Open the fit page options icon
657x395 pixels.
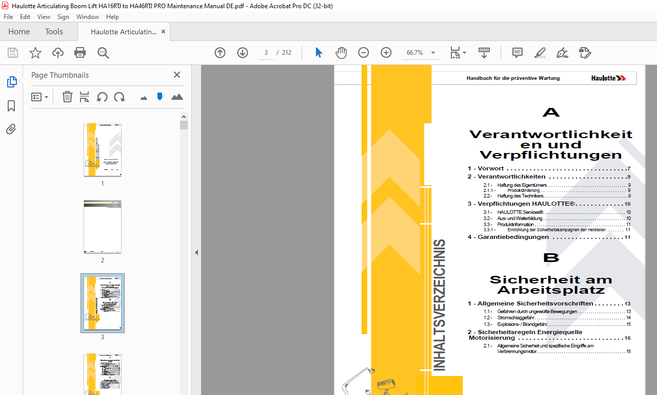click(x=455, y=53)
